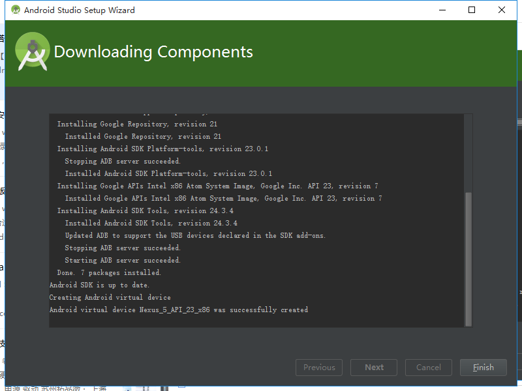Click the disabled Cancel button
The width and height of the screenshot is (522, 391).
tap(429, 368)
